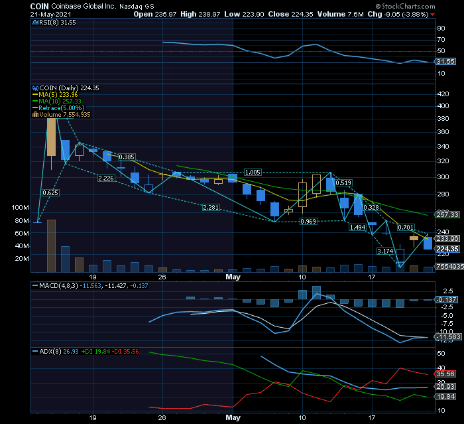Click the 300 price axis label
The height and width of the screenshot is (424, 464).
(443, 177)
